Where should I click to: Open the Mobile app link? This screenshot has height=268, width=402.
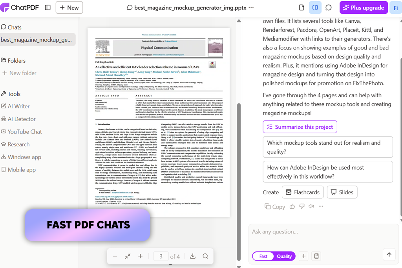[18, 170]
